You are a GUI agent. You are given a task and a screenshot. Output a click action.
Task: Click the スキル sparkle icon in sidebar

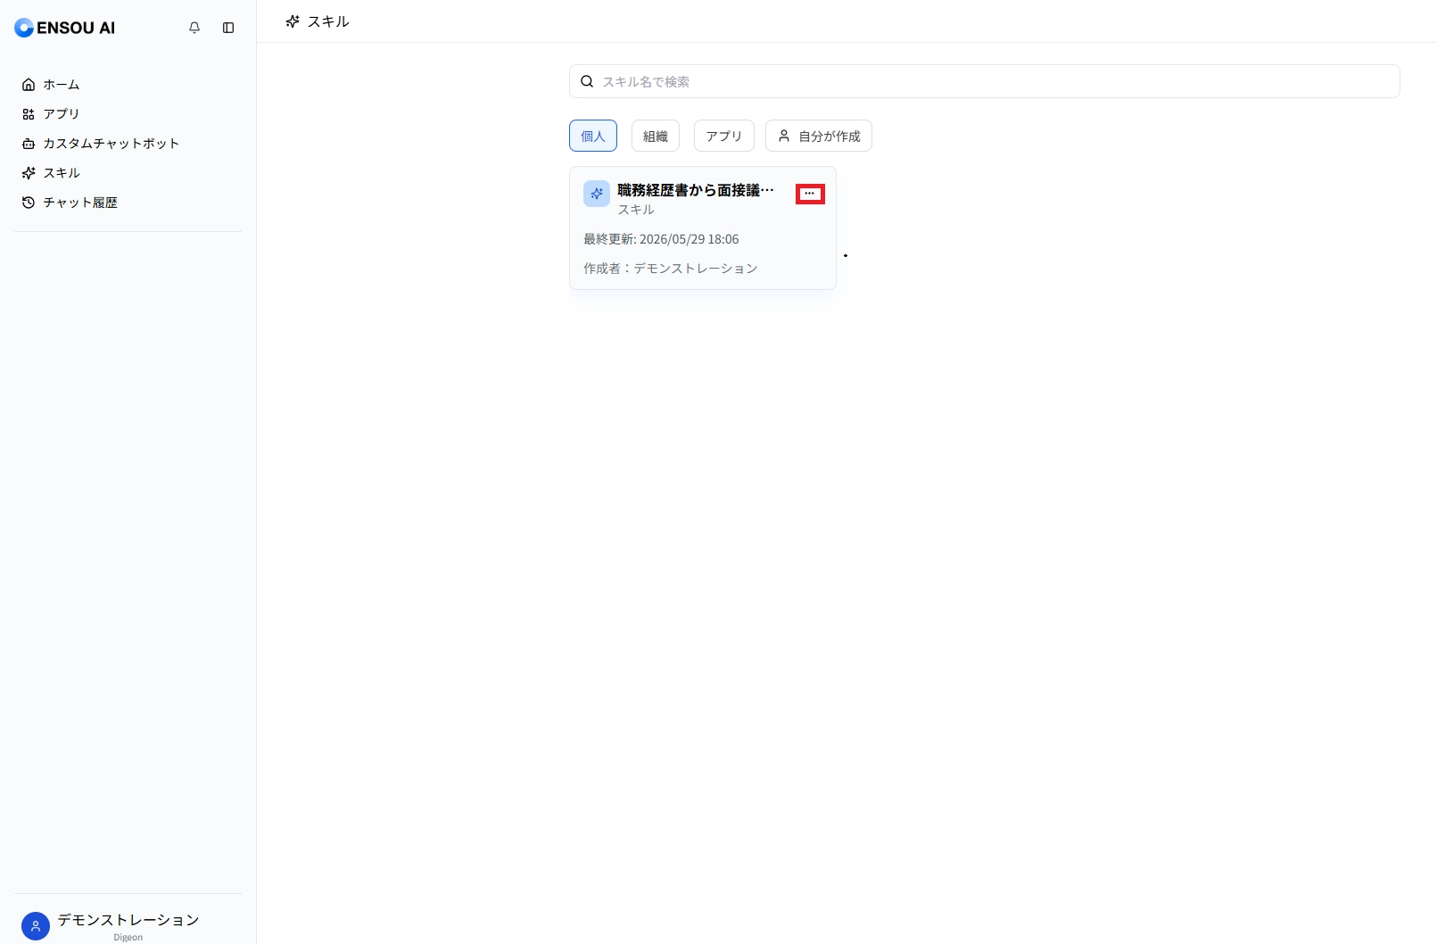point(29,173)
